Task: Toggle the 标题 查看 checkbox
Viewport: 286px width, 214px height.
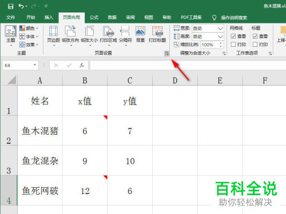Action: [x=255, y=36]
